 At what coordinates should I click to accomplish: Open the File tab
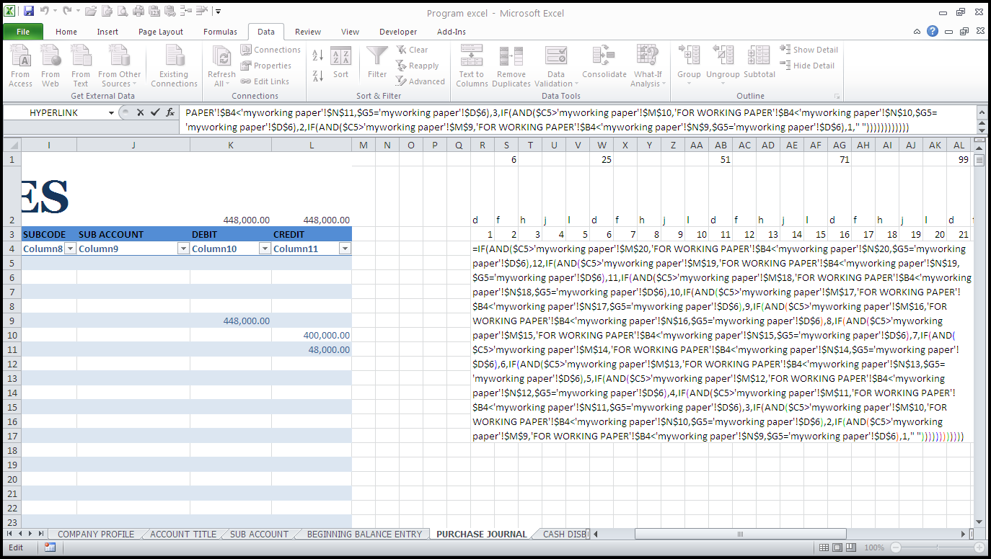[x=23, y=32]
